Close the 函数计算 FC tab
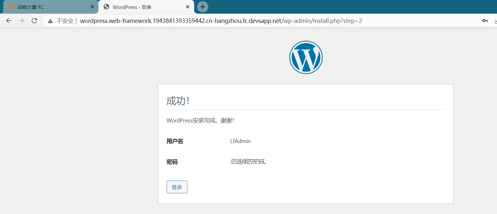 92,7
